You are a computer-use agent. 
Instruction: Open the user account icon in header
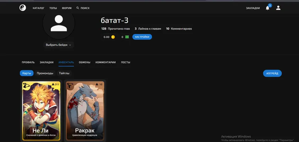[x=278, y=8]
